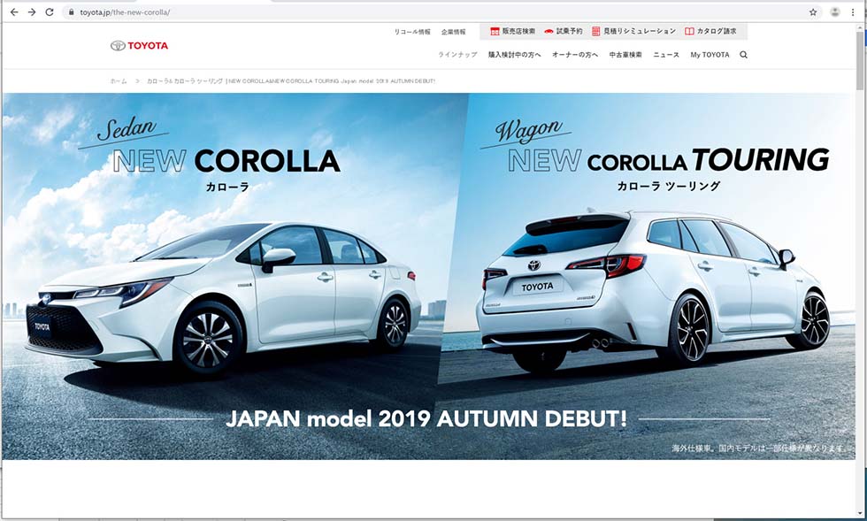Viewport: 867px width, 521px height.
Task: Click the Toyota logo in the header
Action: pos(140,46)
